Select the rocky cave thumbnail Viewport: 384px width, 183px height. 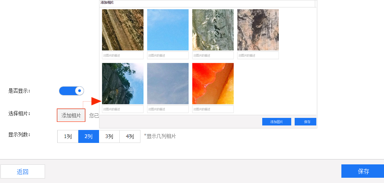(x=258, y=30)
